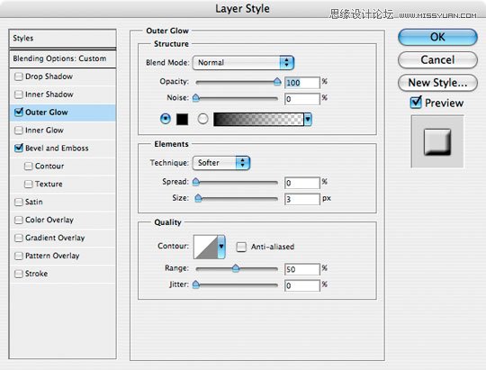Expand the gradient picker arrow
The height and width of the screenshot is (370, 486).
[x=308, y=120]
